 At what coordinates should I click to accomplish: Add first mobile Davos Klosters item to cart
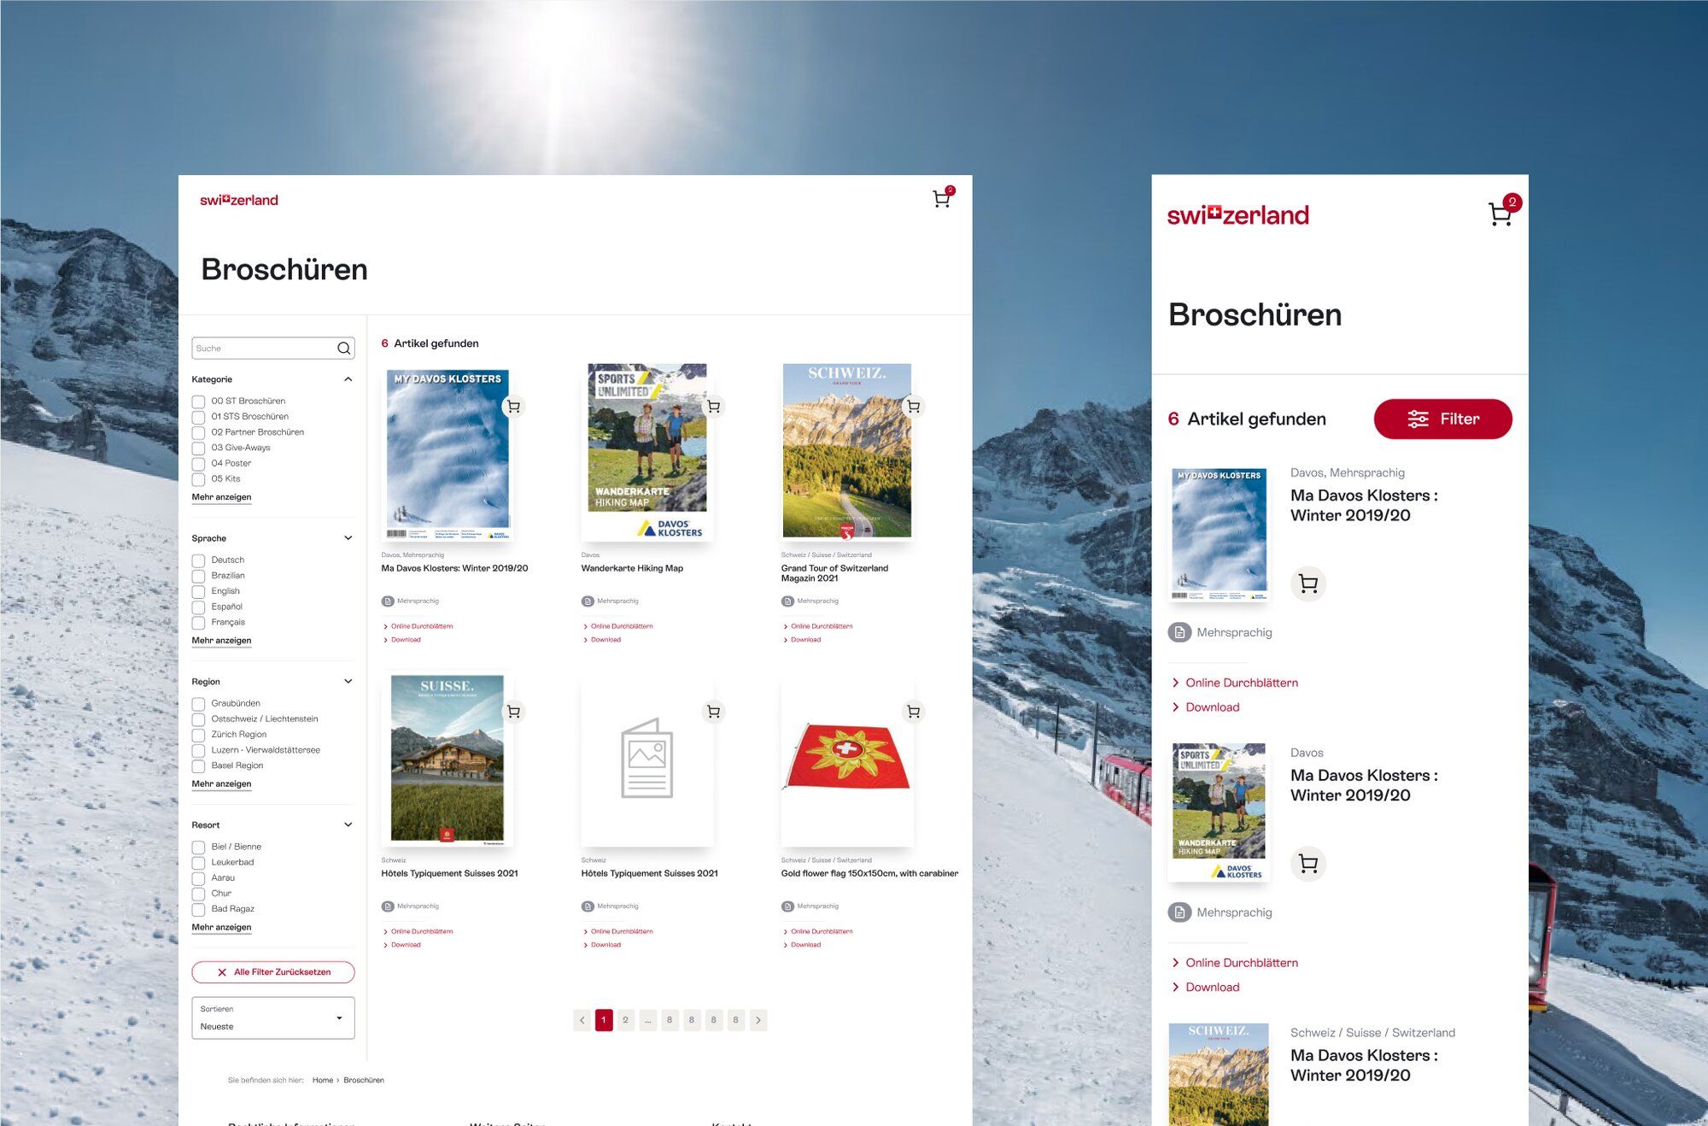pos(1307,584)
